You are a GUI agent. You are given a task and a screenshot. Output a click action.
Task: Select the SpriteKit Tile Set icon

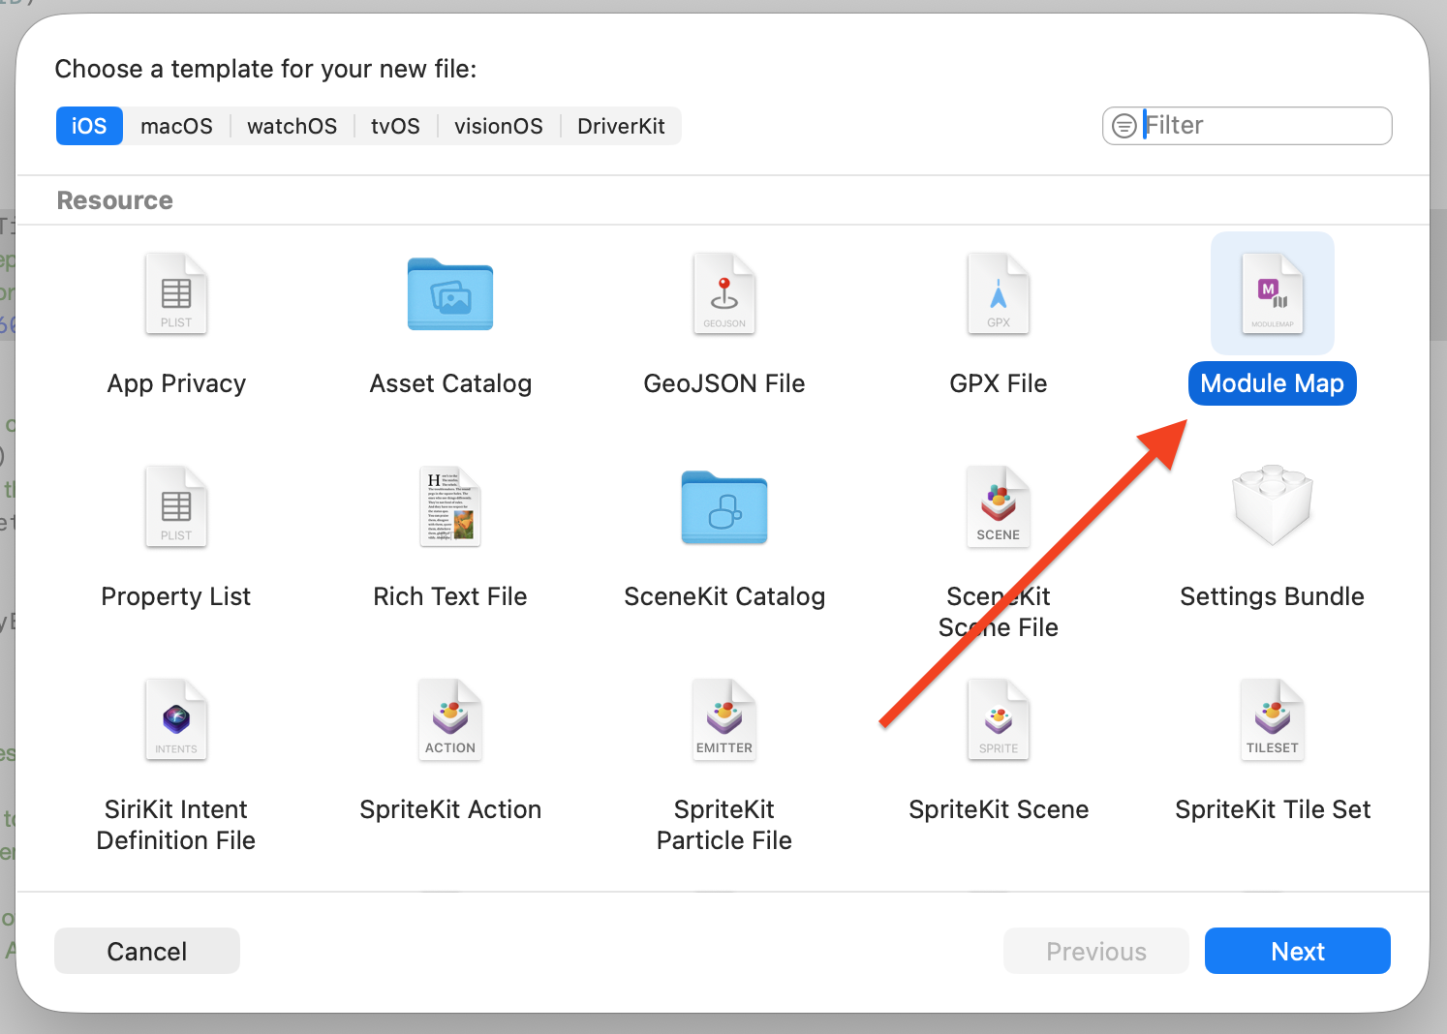[x=1273, y=719]
